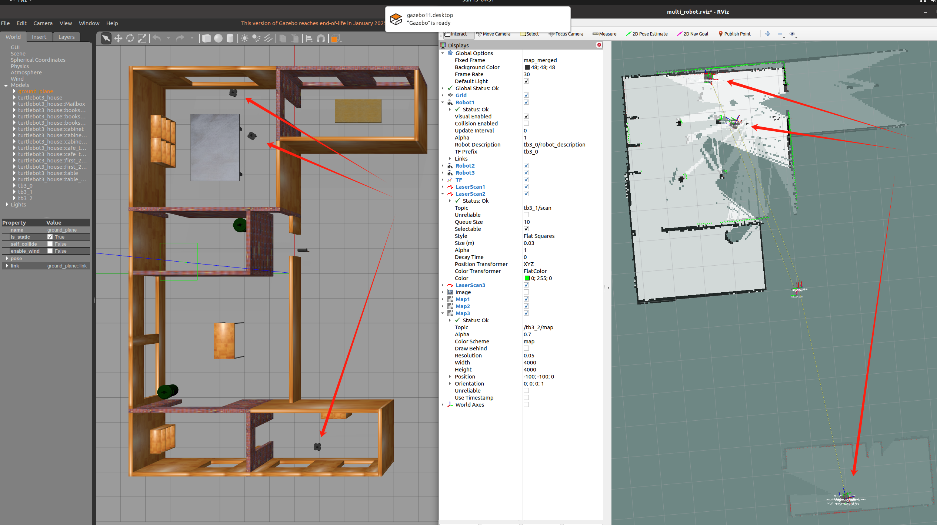Viewport: 937px width, 525px height.
Task: Enable Collision Enabled for Robot1
Action: point(526,124)
